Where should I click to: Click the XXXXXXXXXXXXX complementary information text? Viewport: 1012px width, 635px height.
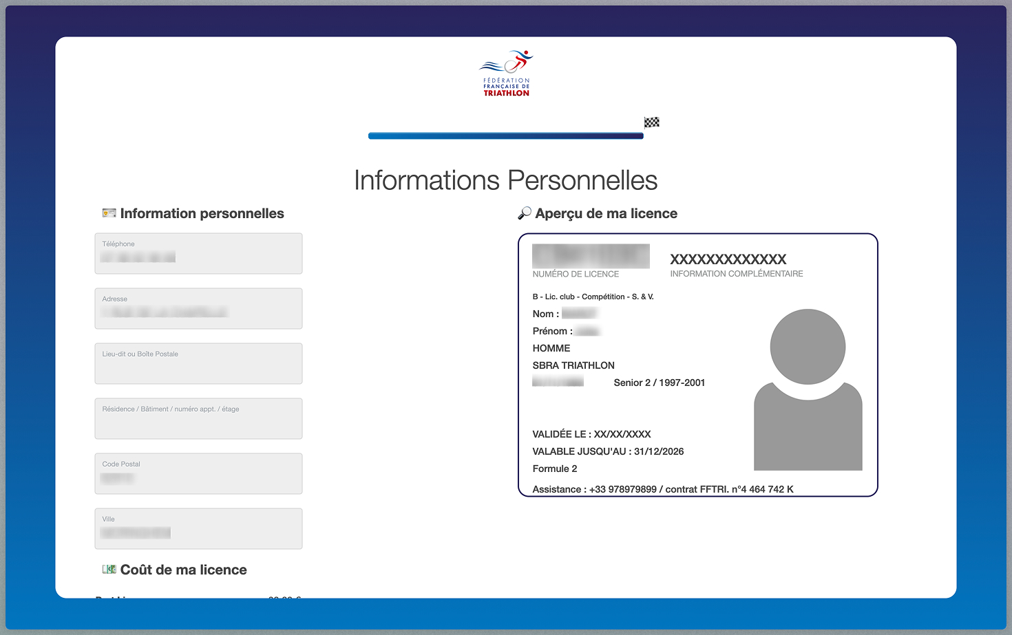coord(728,259)
